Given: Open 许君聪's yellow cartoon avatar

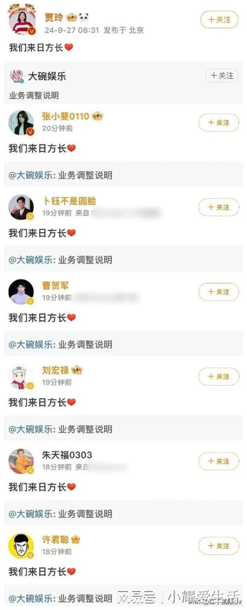Looking at the screenshot, I should 21,546.
